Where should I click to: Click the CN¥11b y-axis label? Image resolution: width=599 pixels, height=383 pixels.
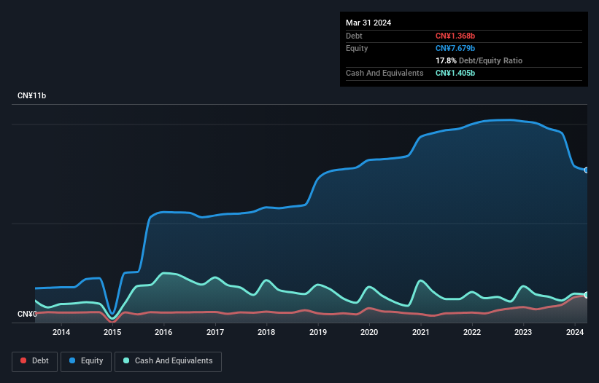[x=31, y=95]
